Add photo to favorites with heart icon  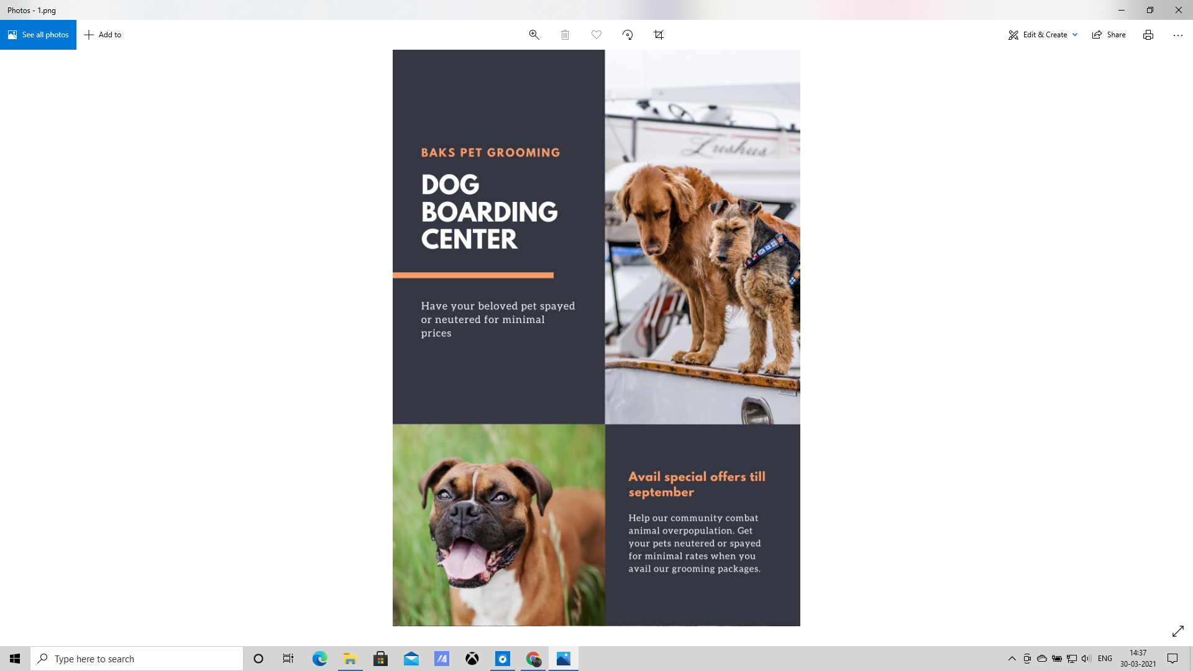coord(596,35)
